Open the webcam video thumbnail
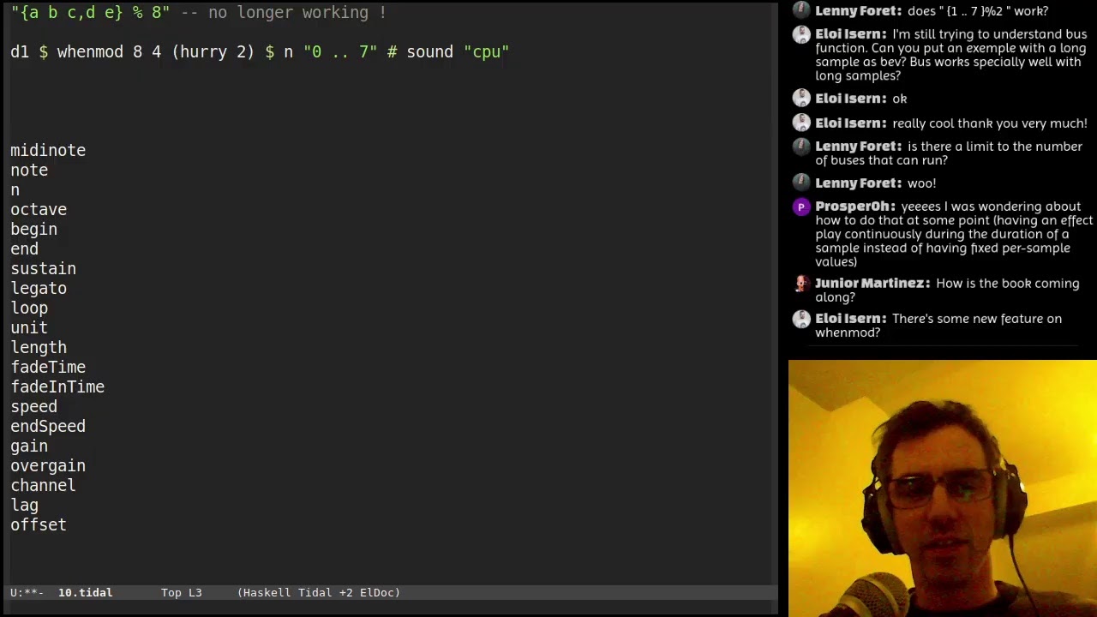The width and height of the screenshot is (1097, 617). (x=943, y=488)
